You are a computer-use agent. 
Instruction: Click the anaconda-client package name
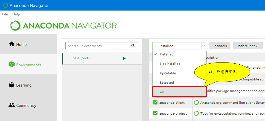click(x=172, y=103)
